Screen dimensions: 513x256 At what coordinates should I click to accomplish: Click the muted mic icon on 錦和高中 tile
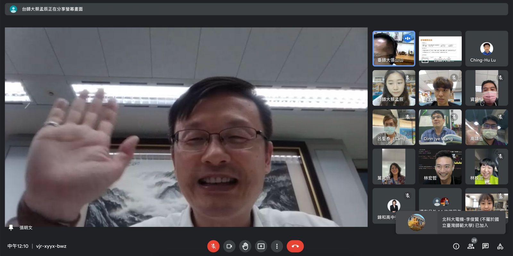click(408, 196)
